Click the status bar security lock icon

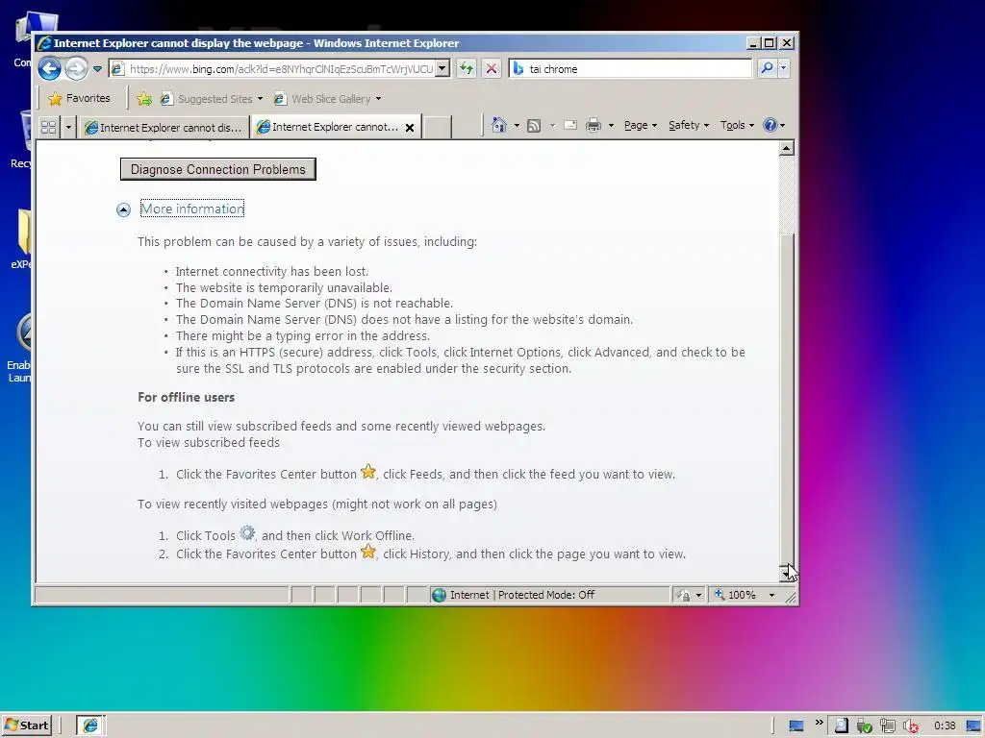(684, 595)
